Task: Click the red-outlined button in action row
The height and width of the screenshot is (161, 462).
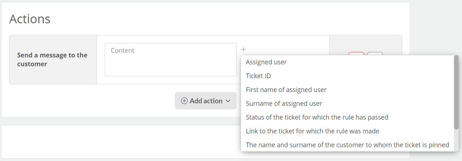Action: [356, 54]
